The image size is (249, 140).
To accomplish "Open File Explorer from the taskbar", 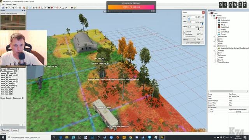I will point(67,137).
